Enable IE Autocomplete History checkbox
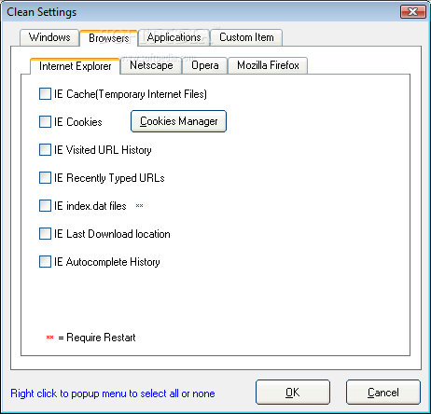 click(45, 262)
